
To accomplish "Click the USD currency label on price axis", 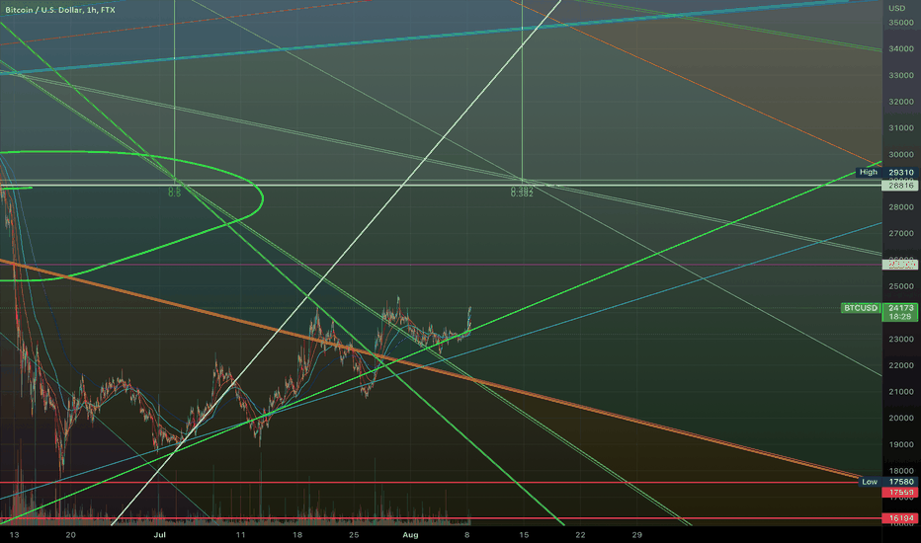I will 896,8.
